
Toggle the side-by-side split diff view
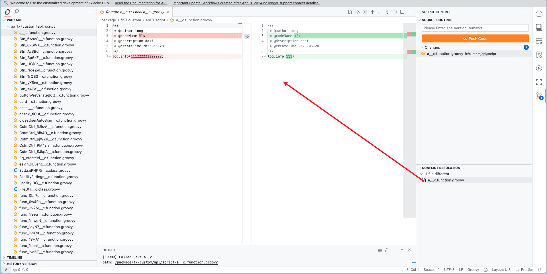point(402,12)
